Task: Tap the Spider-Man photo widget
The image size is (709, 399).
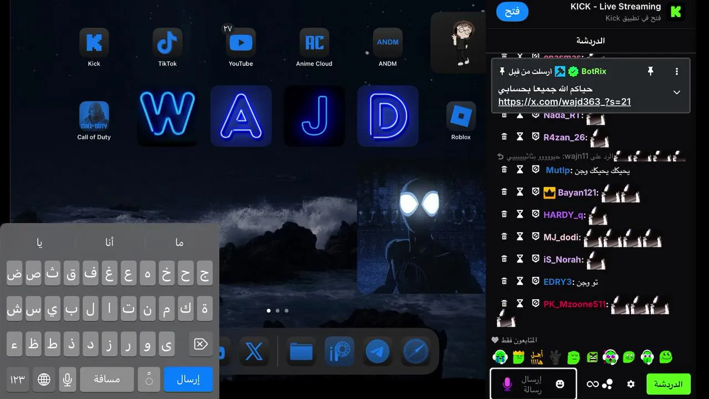Action: pyautogui.click(x=421, y=228)
